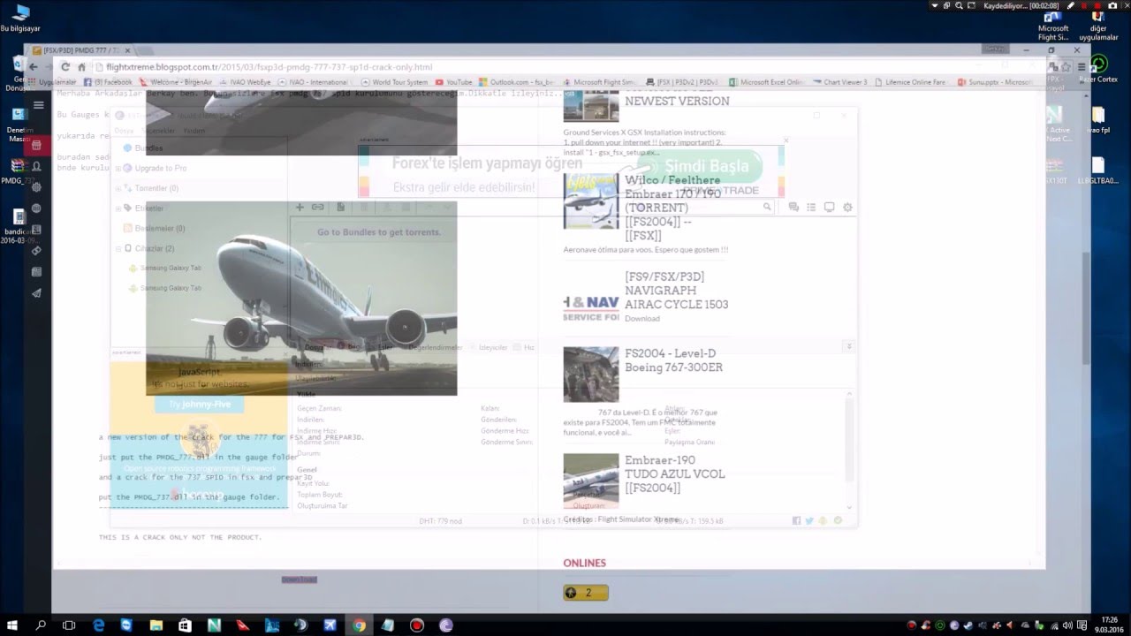Add torrent from URL link icon
This screenshot has height=636, width=1131.
[x=318, y=207]
